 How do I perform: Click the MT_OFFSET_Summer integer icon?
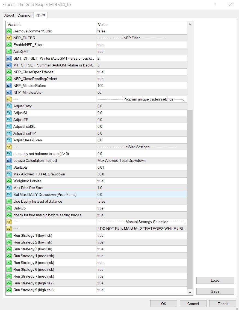point(9,65)
